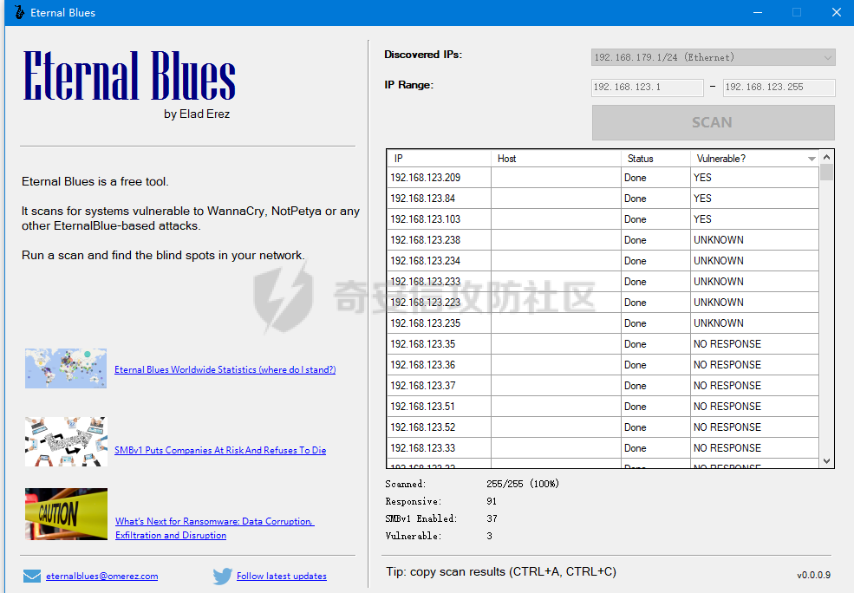Select row with IP 192.168.123.234
This screenshot has height=593, width=854.
[x=603, y=261]
